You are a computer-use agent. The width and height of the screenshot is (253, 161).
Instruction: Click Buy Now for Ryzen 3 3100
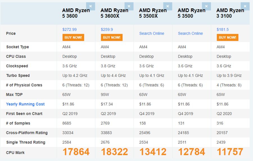point(227,37)
